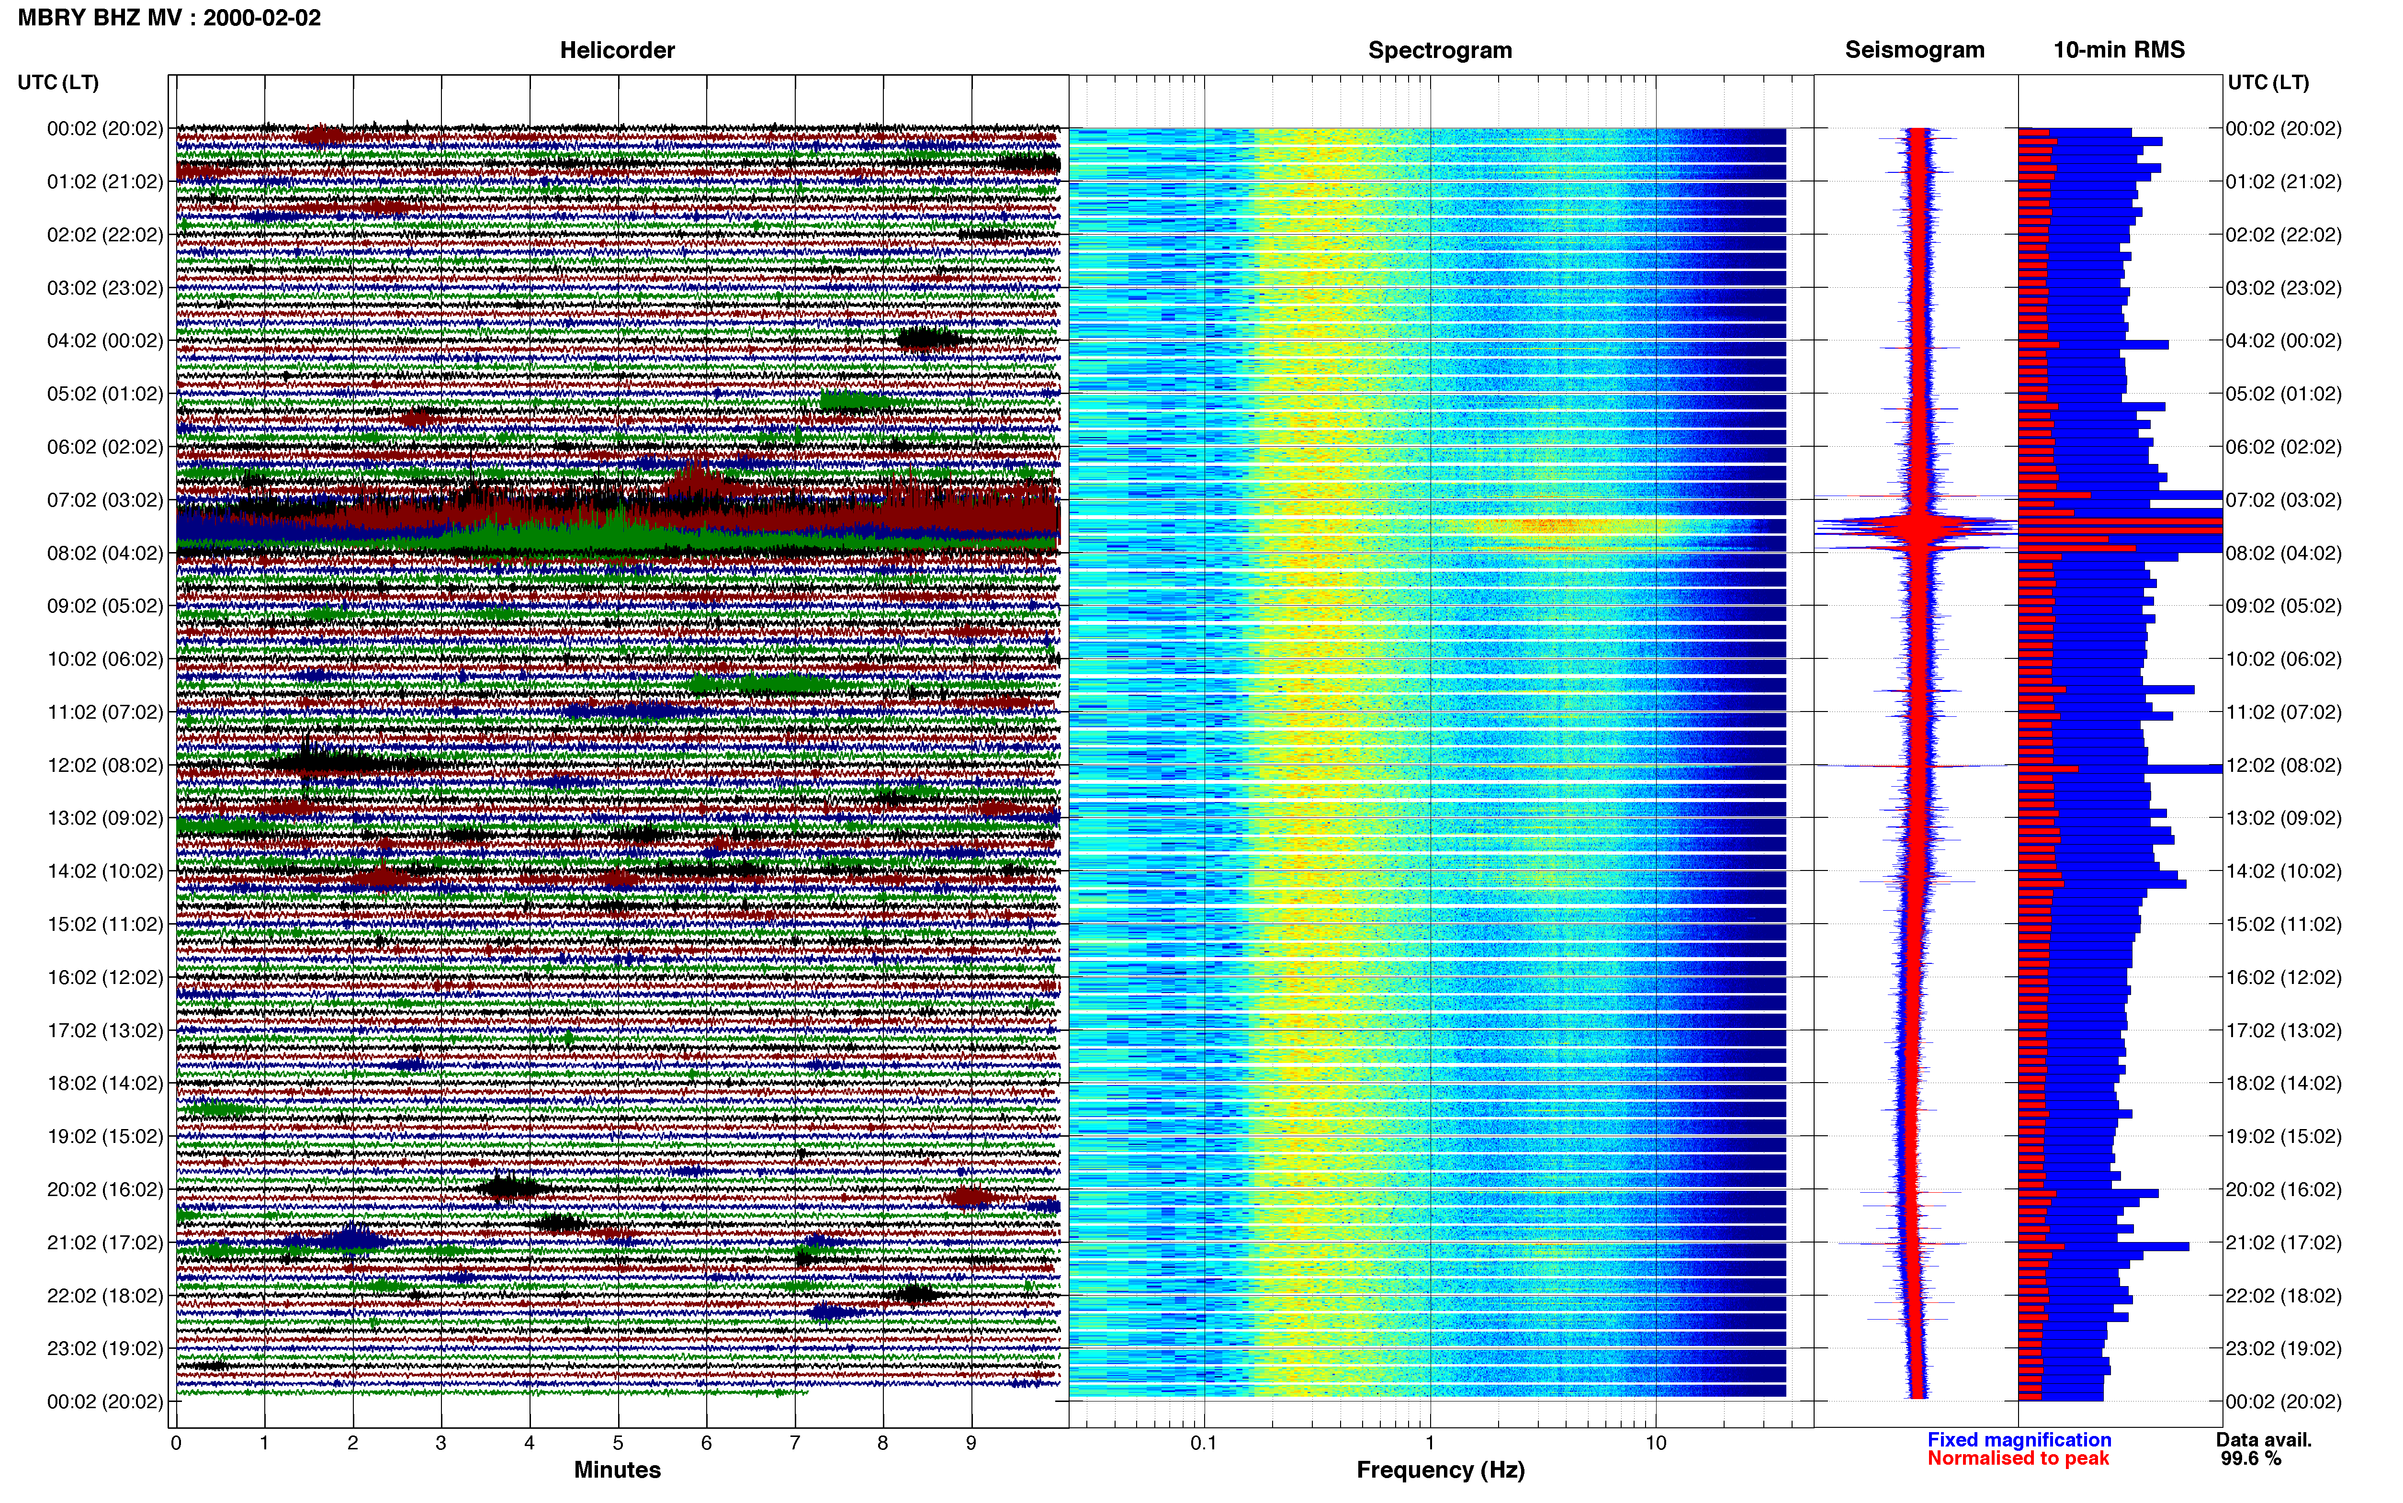Click left time label '21:02 (17:02)'

pyautogui.click(x=104, y=1243)
